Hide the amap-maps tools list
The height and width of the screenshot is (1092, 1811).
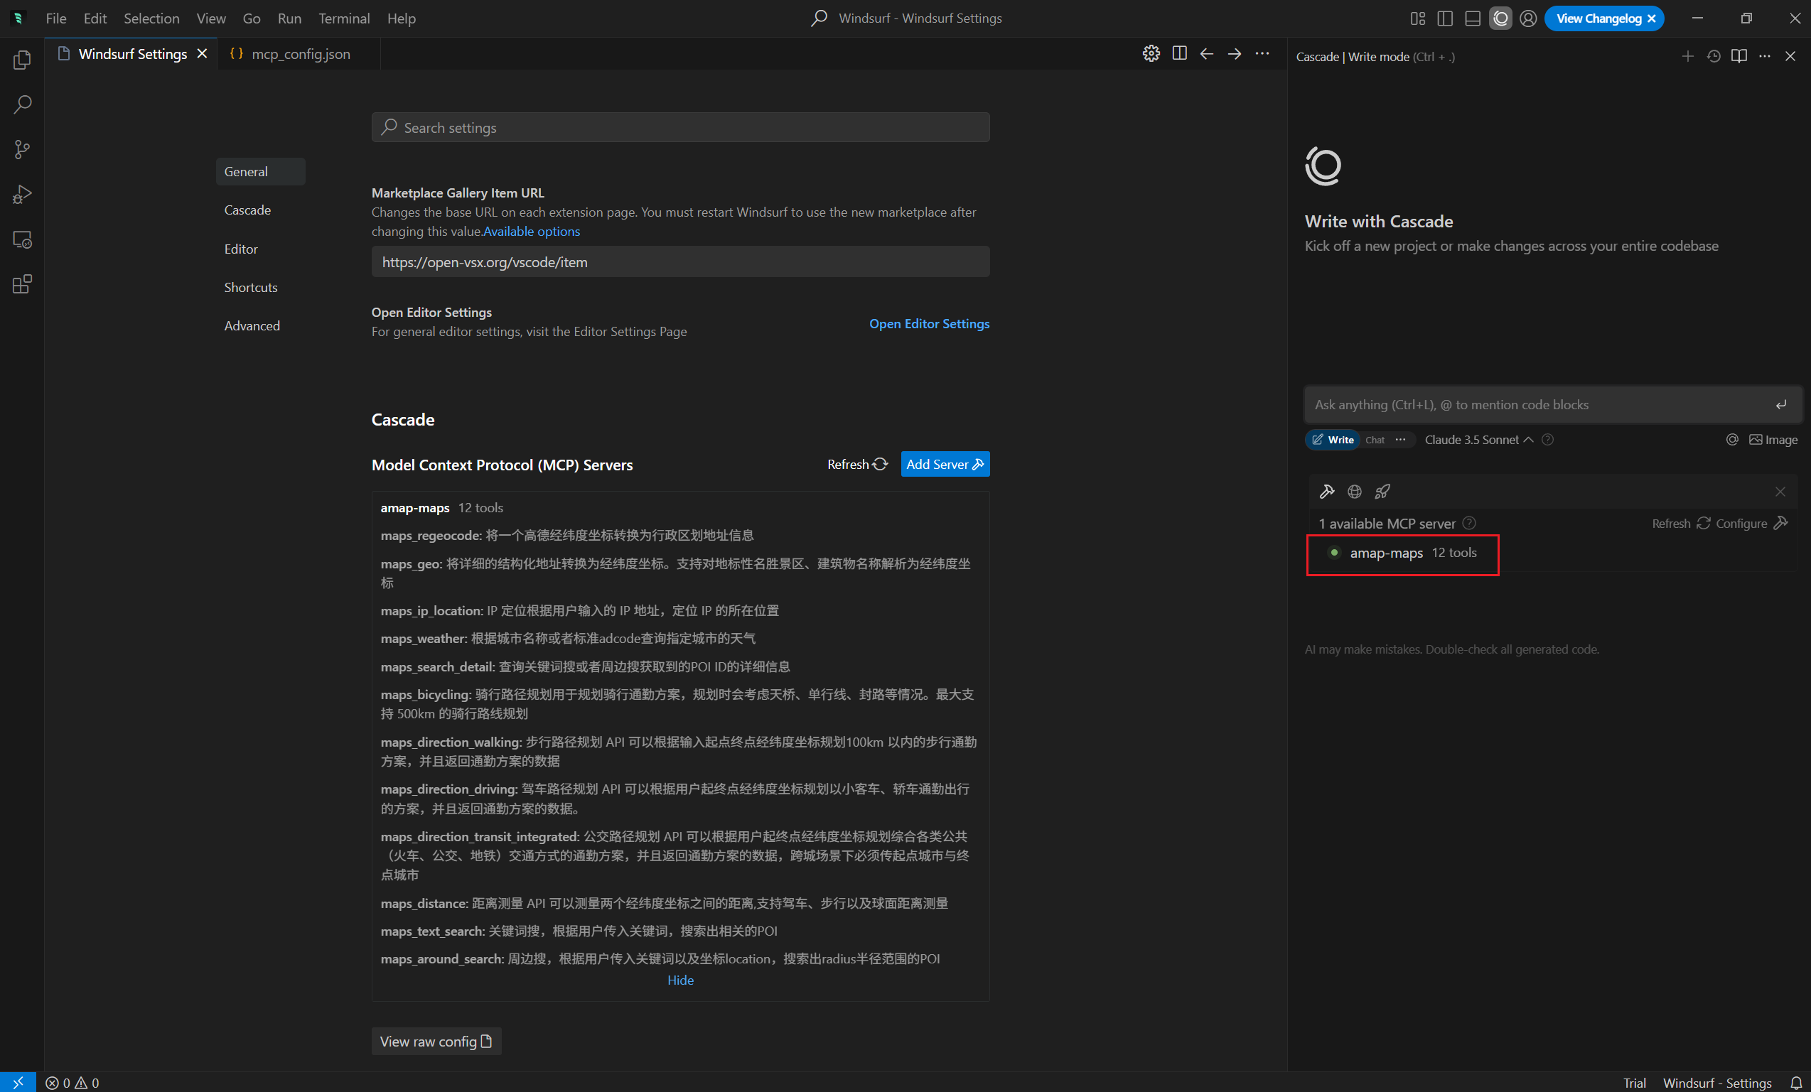(x=680, y=980)
